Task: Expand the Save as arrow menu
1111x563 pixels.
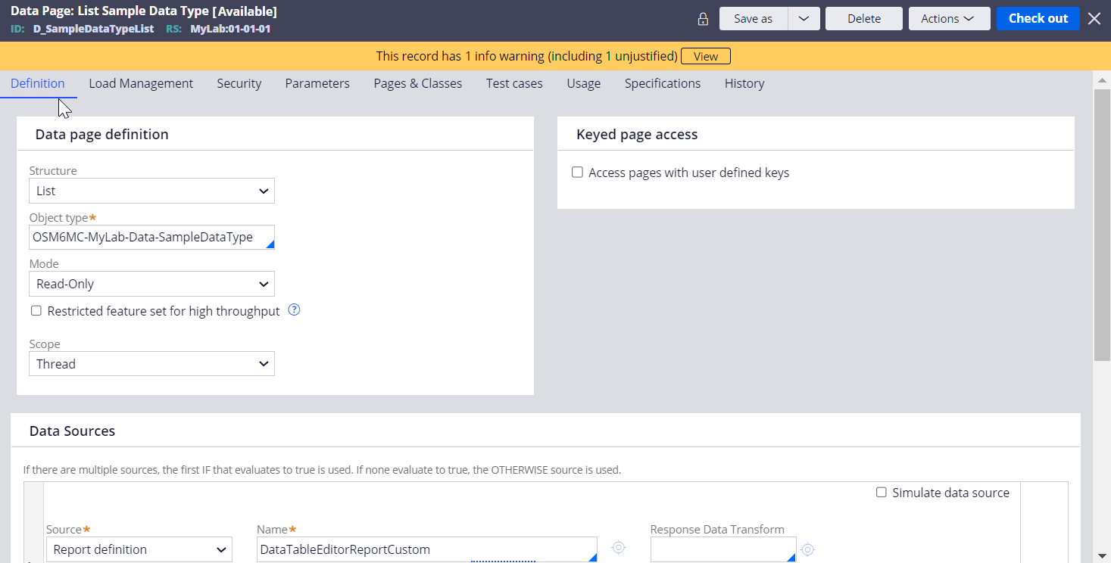Action: (x=804, y=19)
